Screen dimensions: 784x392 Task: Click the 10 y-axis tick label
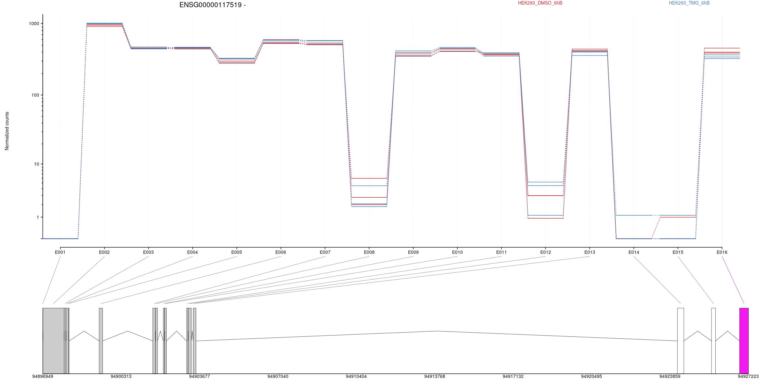click(36, 164)
